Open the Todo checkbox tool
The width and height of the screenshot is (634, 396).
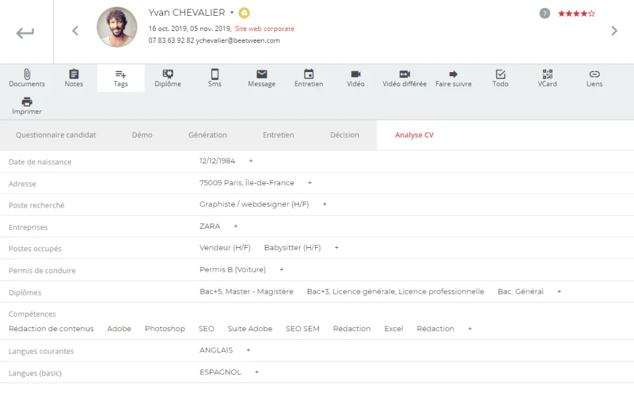tap(500, 78)
